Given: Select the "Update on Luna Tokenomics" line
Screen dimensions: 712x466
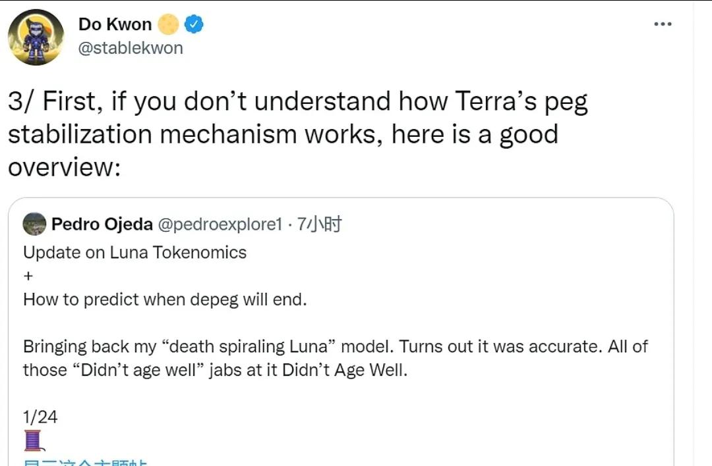Looking at the screenshot, I should click(x=134, y=253).
